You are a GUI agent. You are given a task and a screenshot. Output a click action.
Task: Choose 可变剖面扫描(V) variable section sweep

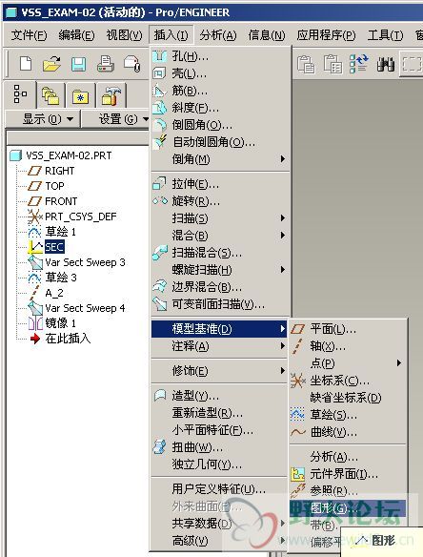221,304
